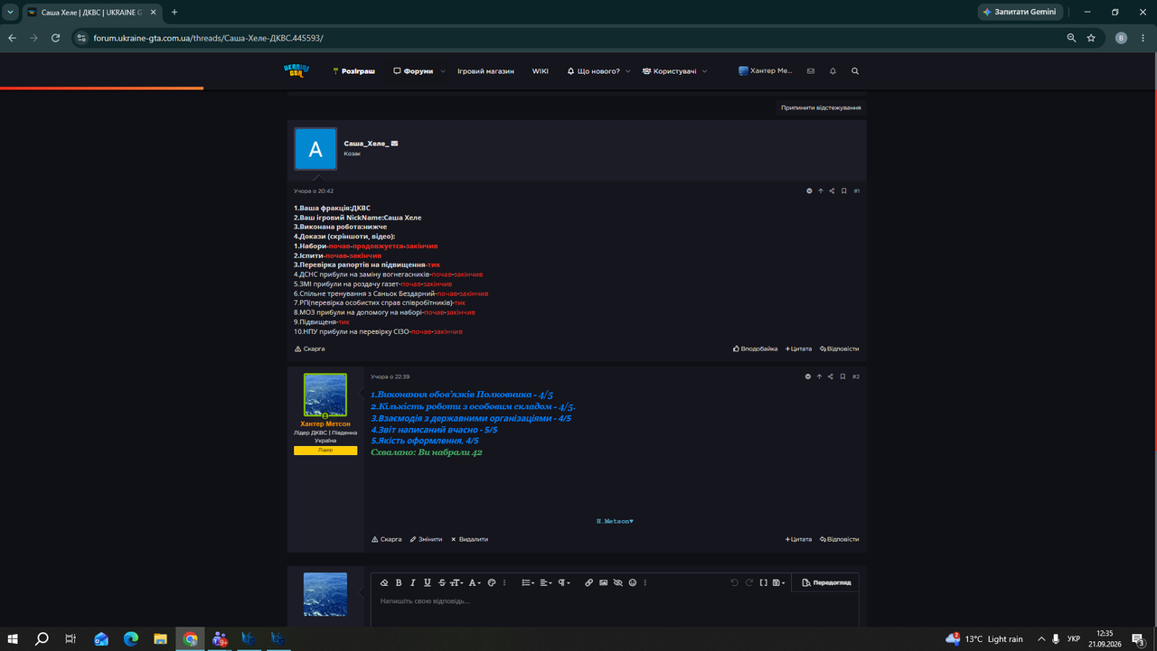
Task: Open the WIKI menu item
Action: point(541,70)
